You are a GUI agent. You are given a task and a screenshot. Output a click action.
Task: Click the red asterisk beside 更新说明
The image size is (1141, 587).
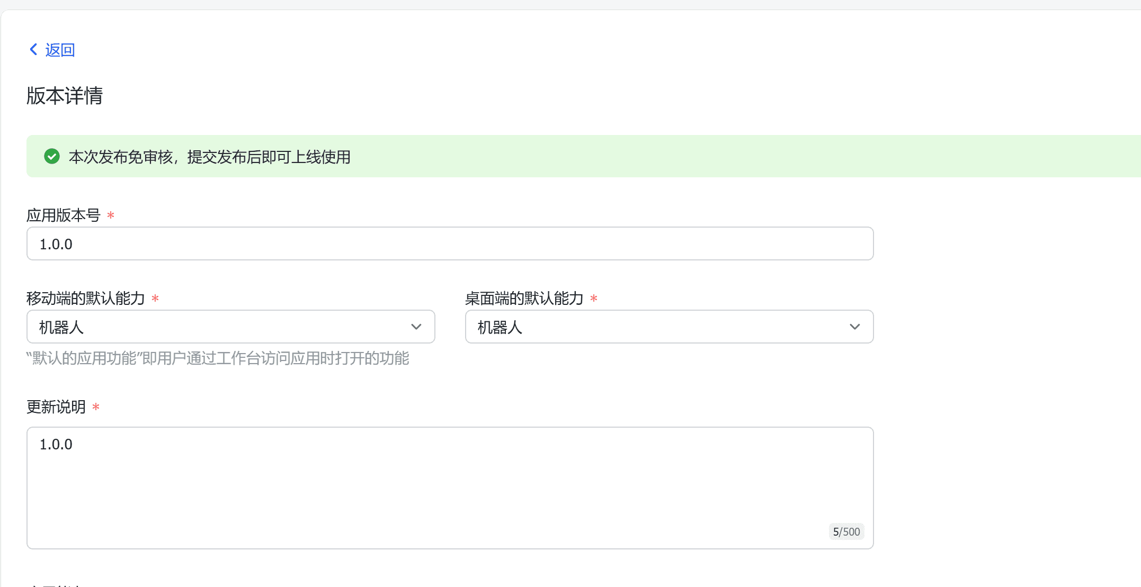pos(96,407)
